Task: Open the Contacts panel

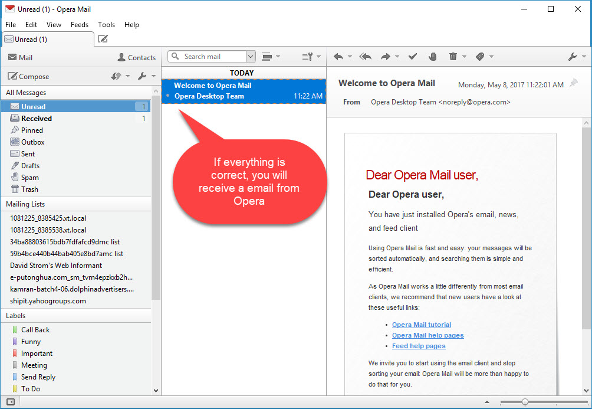Action: [x=137, y=57]
